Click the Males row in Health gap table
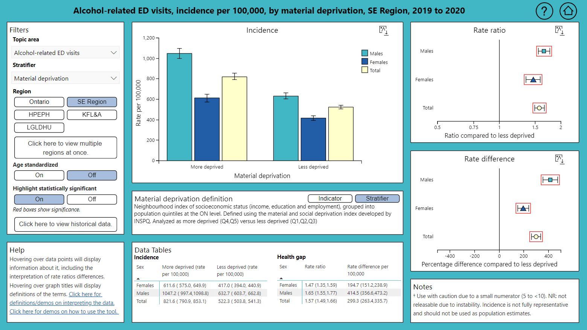Viewport: 587px width, 330px height. click(339, 293)
